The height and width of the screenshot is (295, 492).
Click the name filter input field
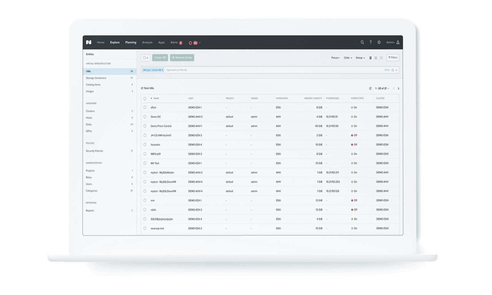tap(269, 70)
